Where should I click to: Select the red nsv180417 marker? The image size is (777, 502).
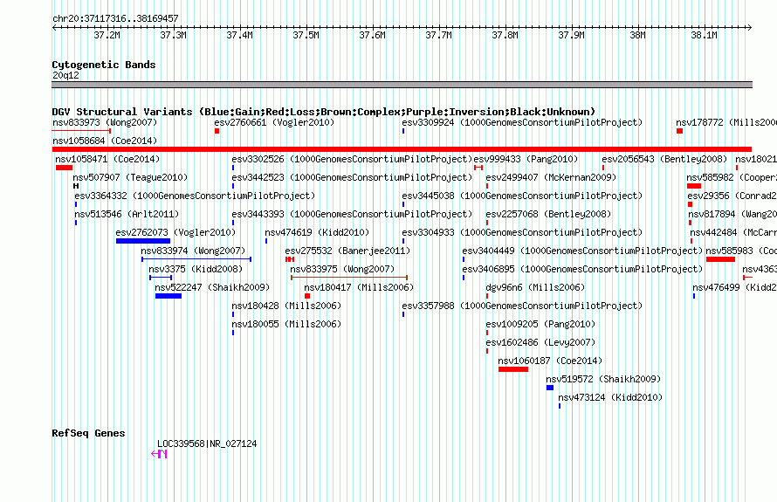click(307, 296)
